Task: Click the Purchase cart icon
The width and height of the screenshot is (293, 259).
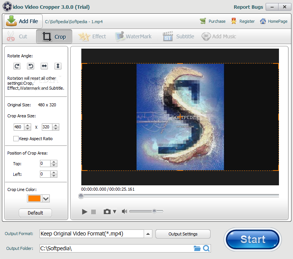Action: 203,21
